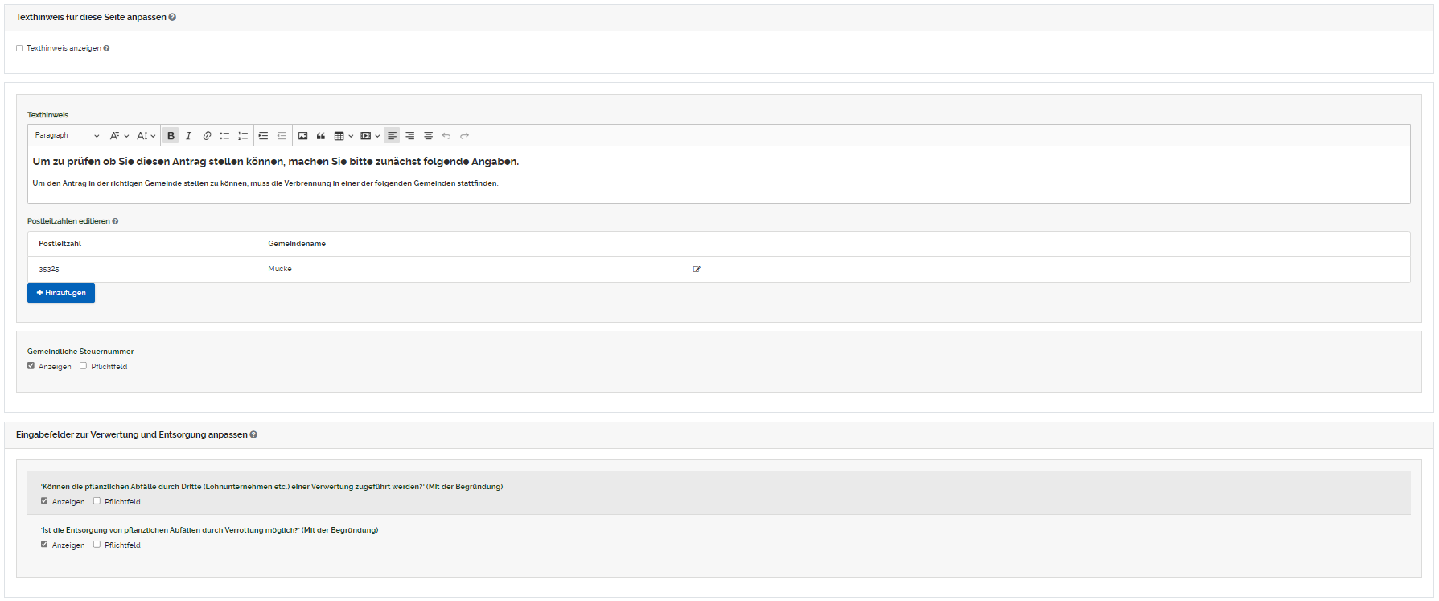
Task: Mark Gemeindliche Steuernummer as Pflichtfeld
Action: [x=83, y=366]
